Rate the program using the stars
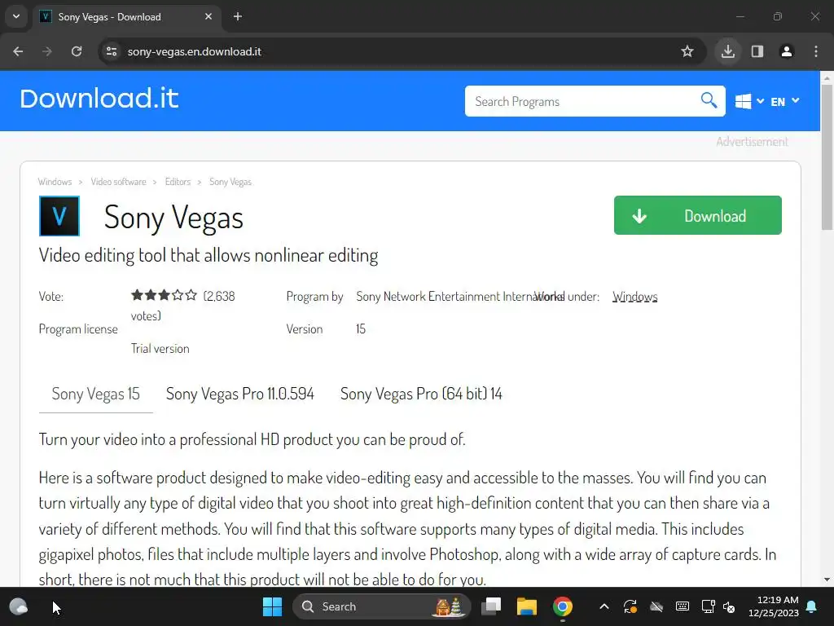Screen dimensions: 834x626 coord(164,295)
